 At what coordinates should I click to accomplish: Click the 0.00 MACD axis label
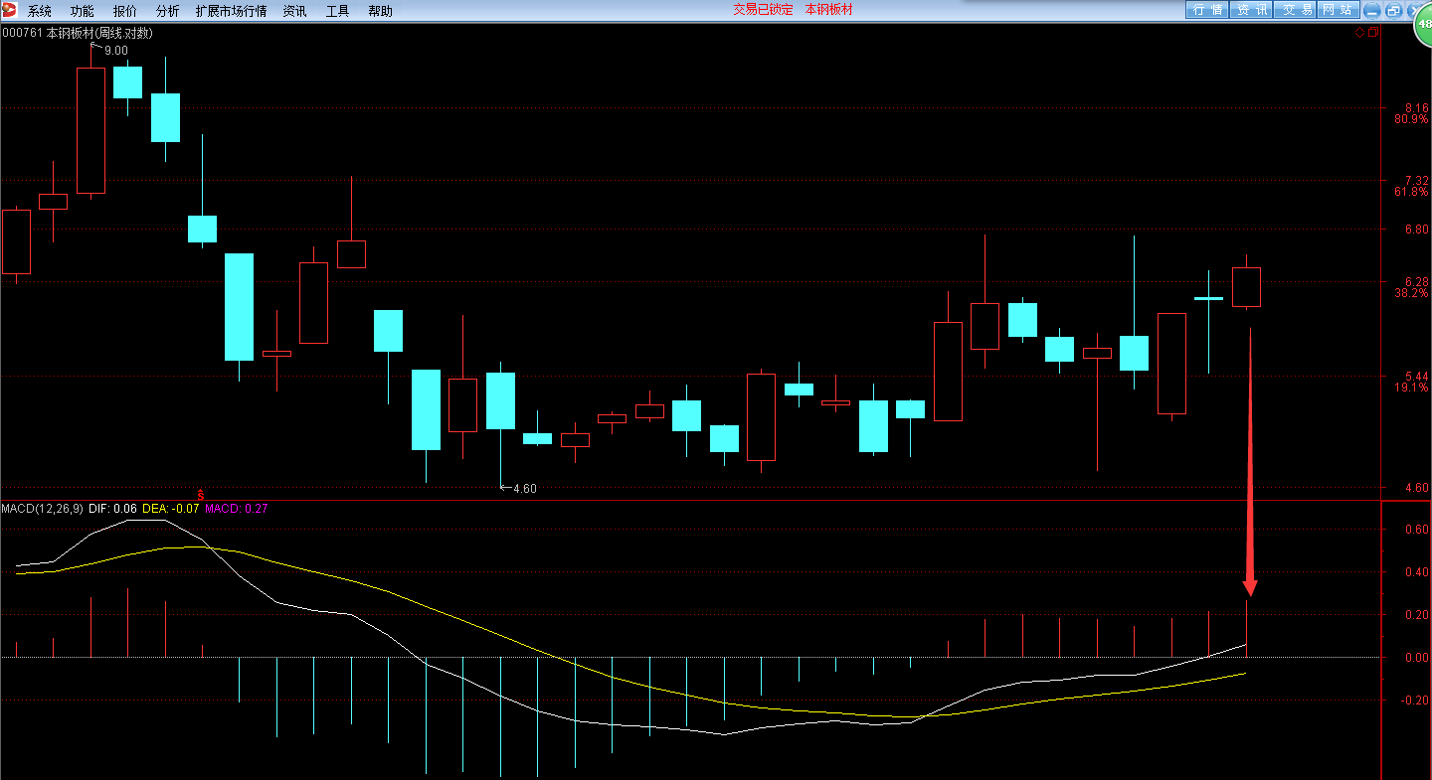pos(1416,658)
